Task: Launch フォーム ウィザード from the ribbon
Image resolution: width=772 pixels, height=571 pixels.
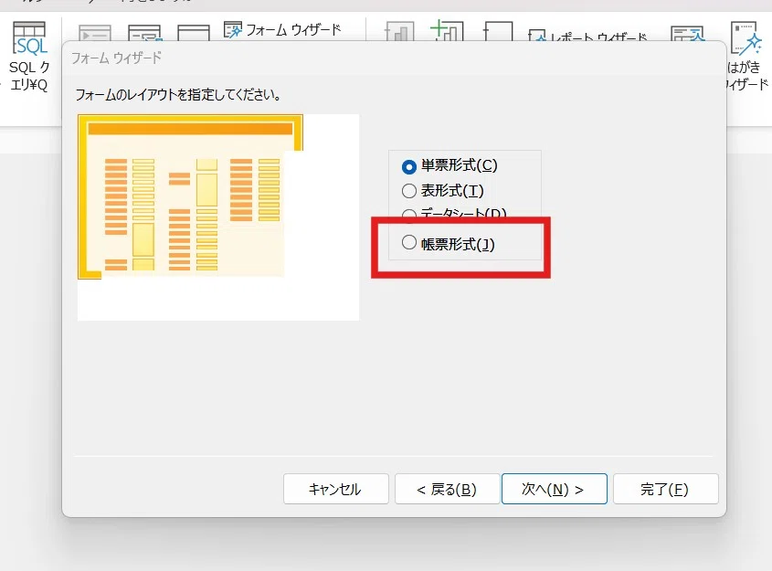Action: point(282,29)
